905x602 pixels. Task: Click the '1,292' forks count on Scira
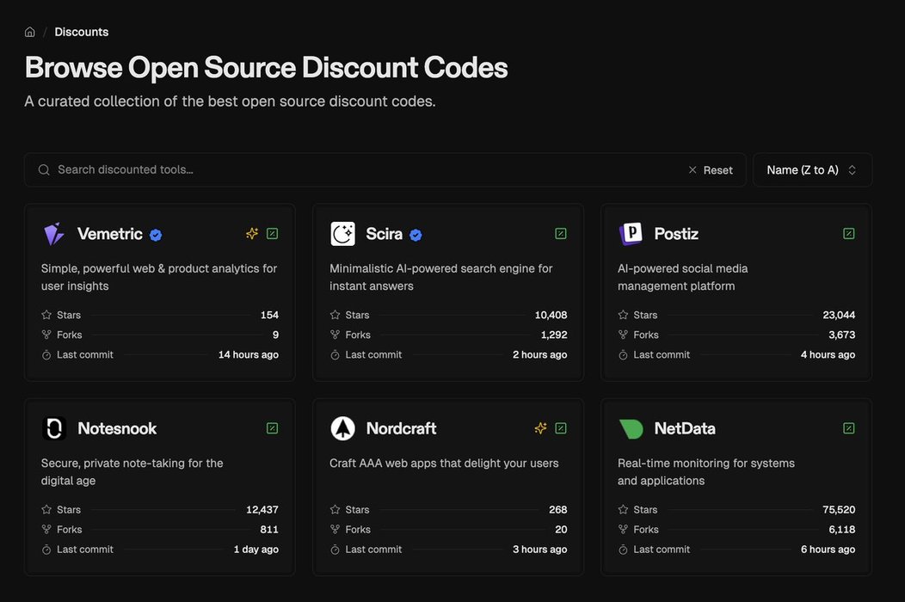point(554,335)
